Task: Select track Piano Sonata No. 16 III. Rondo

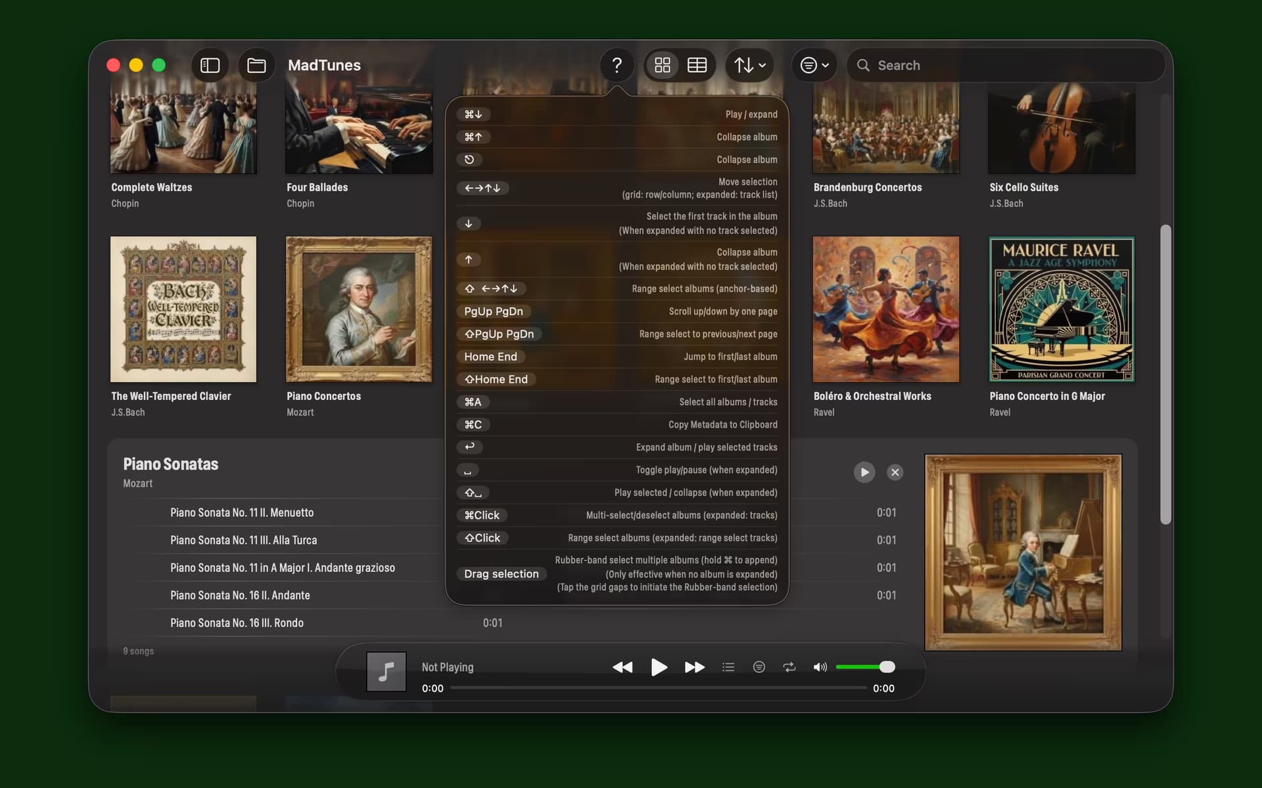Action: (x=237, y=623)
